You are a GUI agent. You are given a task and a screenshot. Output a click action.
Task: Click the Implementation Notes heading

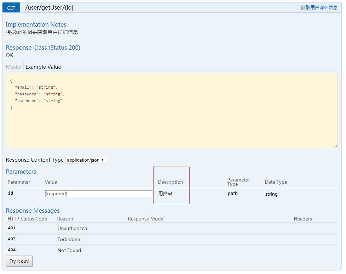pyautogui.click(x=36, y=24)
